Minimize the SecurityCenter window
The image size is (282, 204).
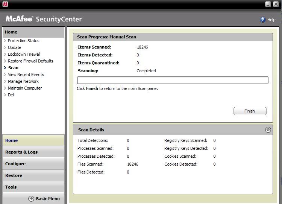coord(268,4)
